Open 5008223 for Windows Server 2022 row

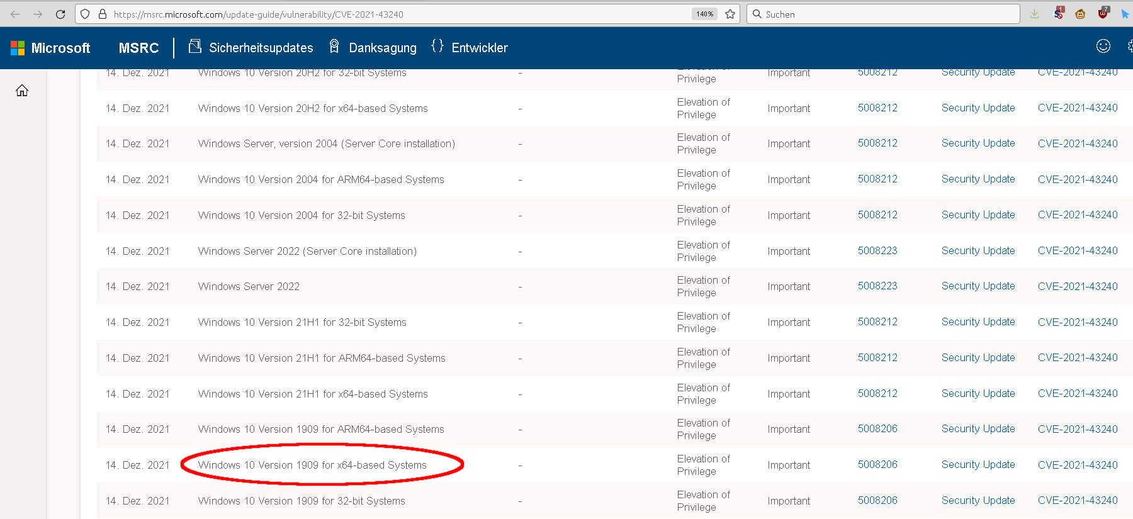(877, 286)
